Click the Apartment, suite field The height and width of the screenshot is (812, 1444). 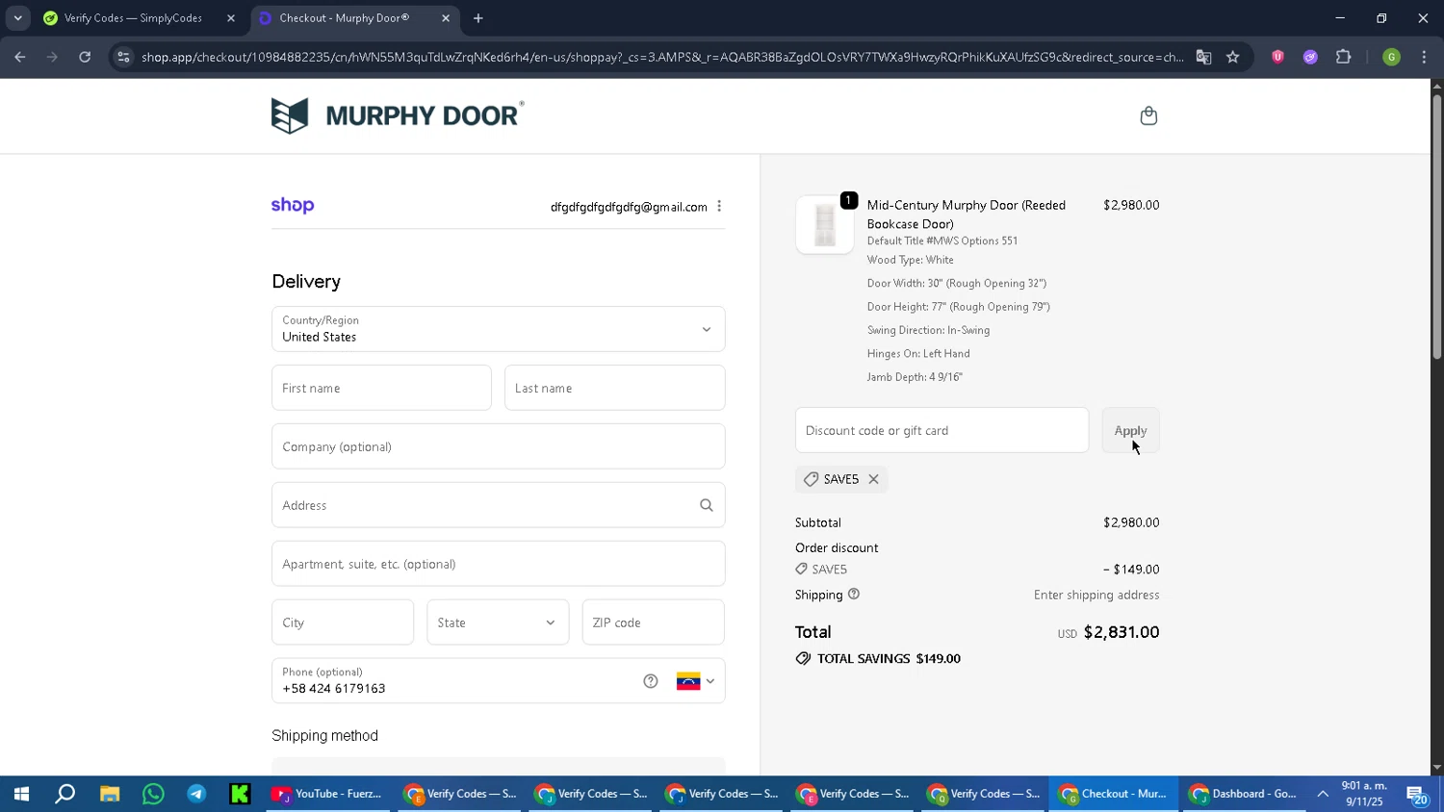point(499,564)
